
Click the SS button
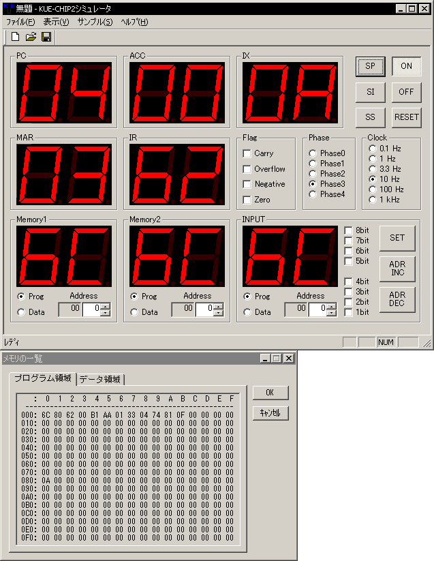pos(371,117)
